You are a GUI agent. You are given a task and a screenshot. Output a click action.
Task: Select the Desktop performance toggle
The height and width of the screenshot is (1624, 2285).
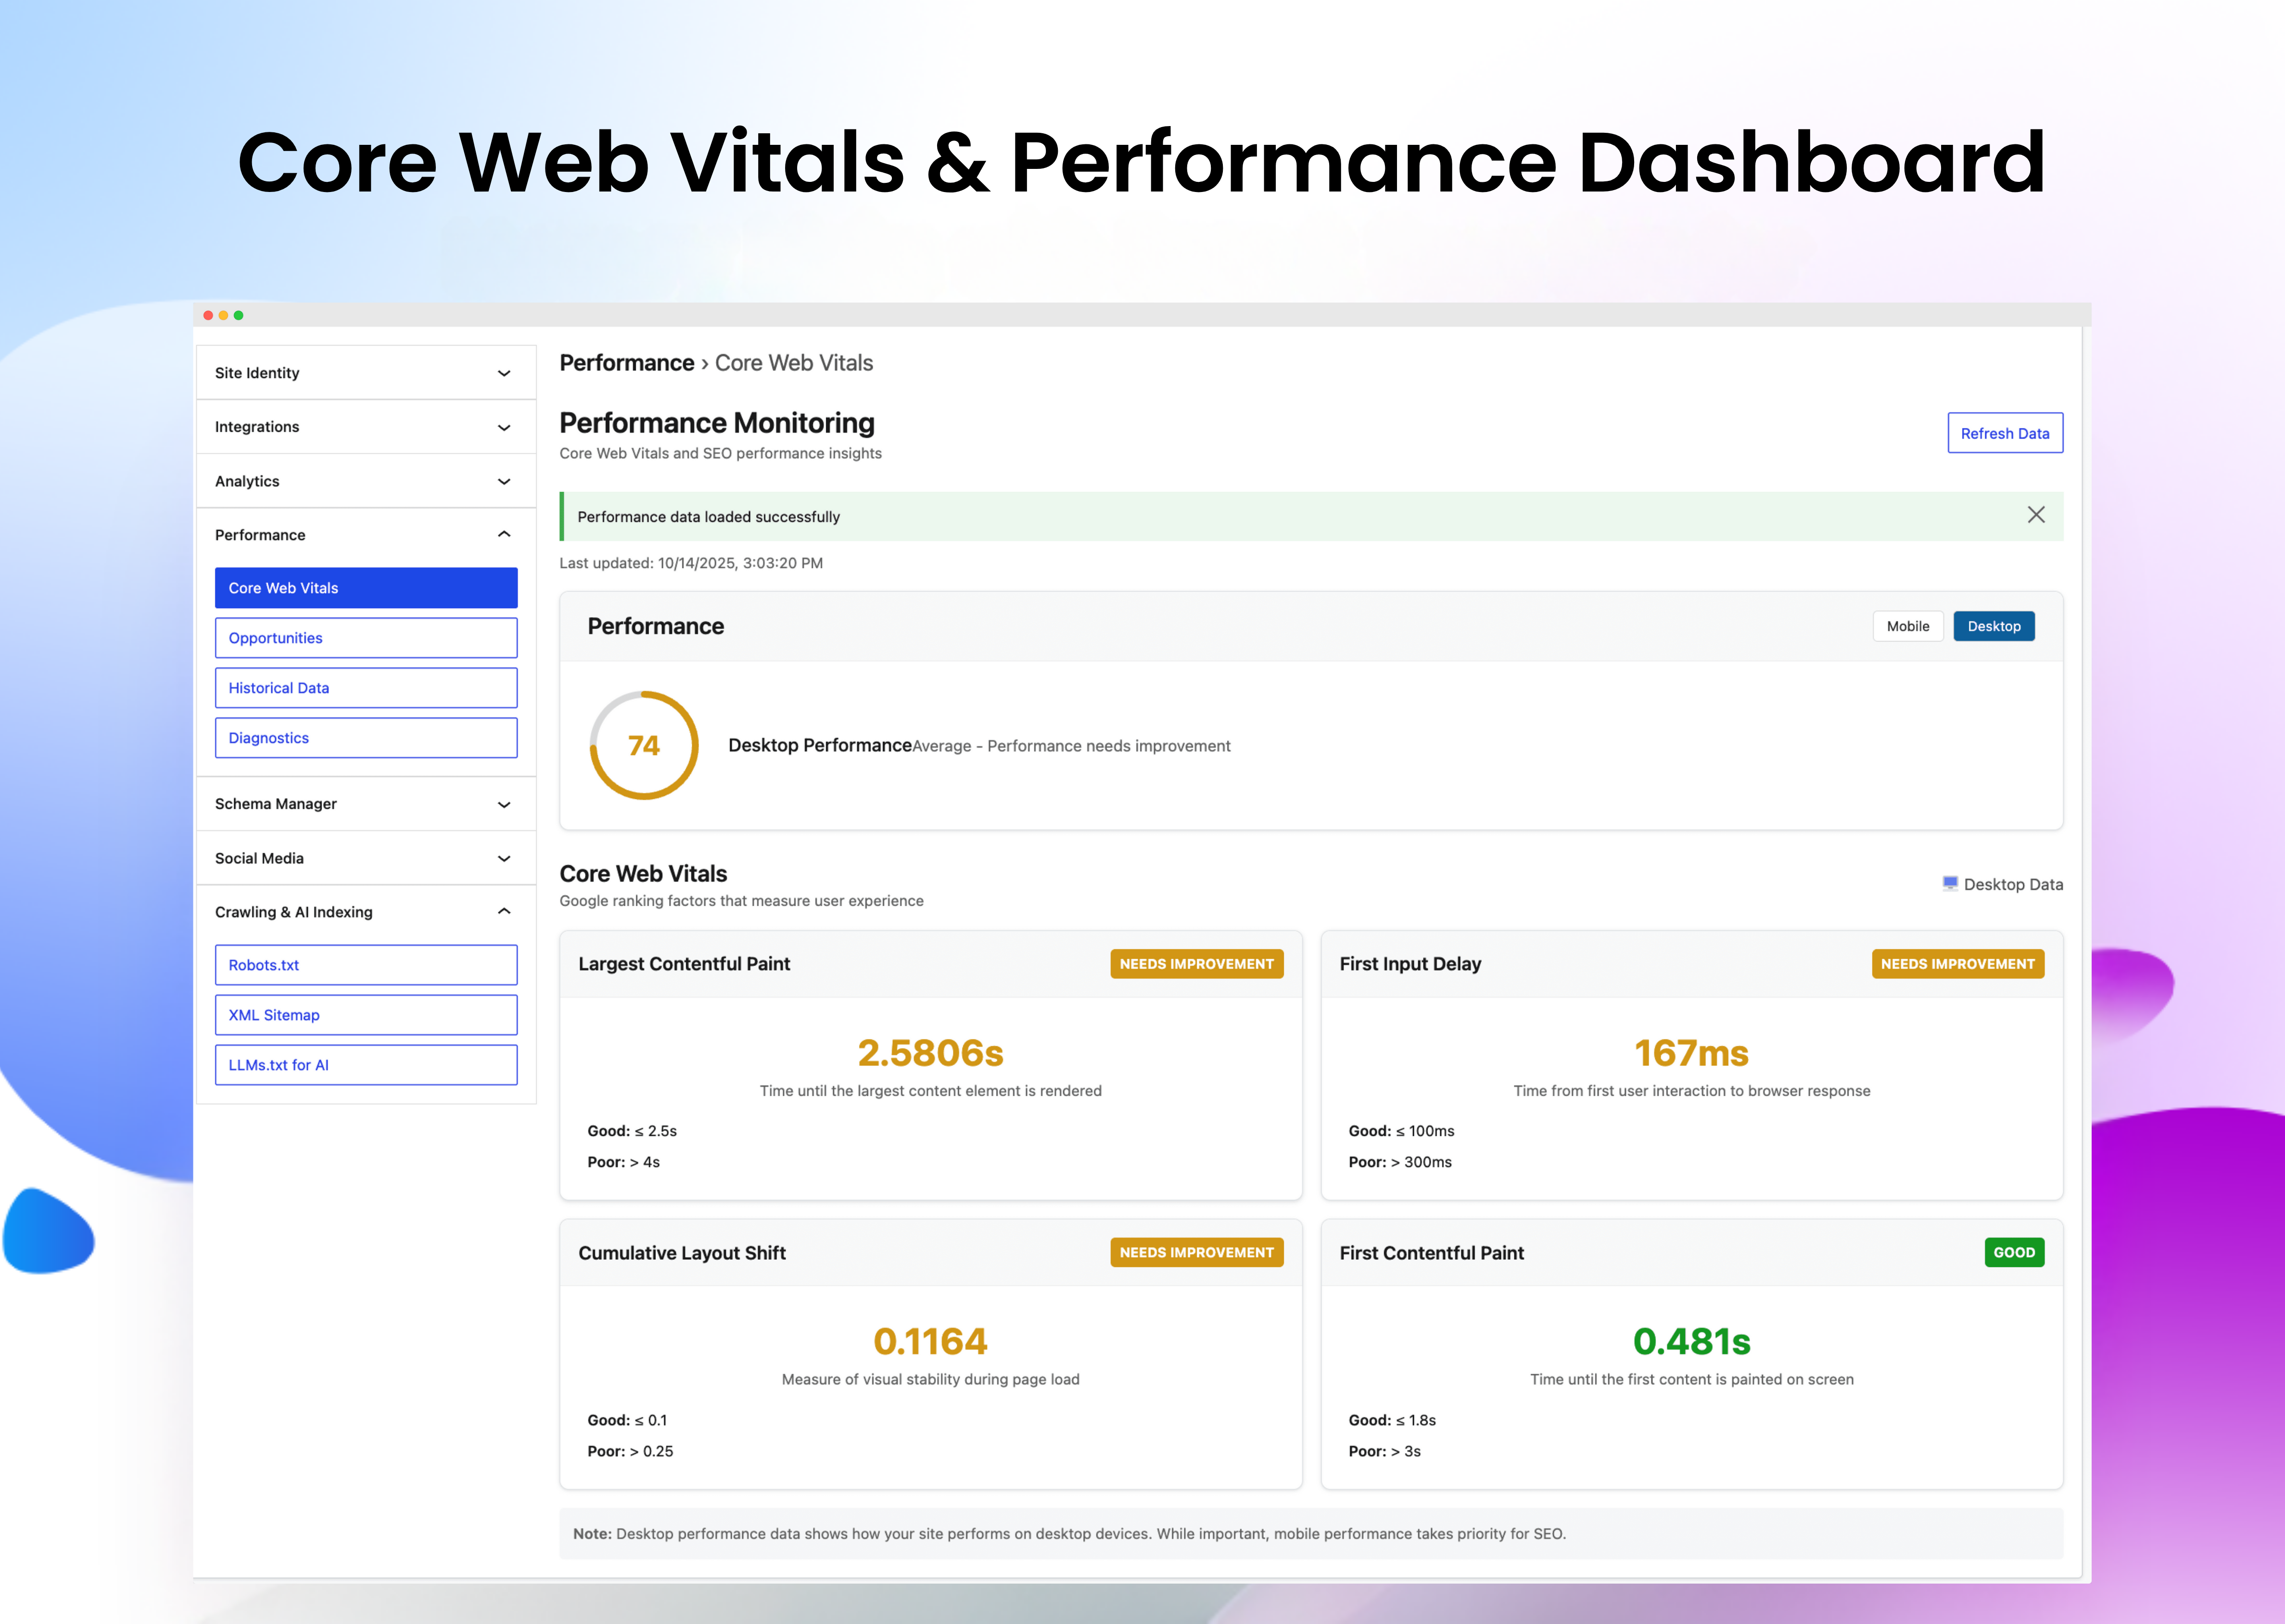(x=1993, y=626)
